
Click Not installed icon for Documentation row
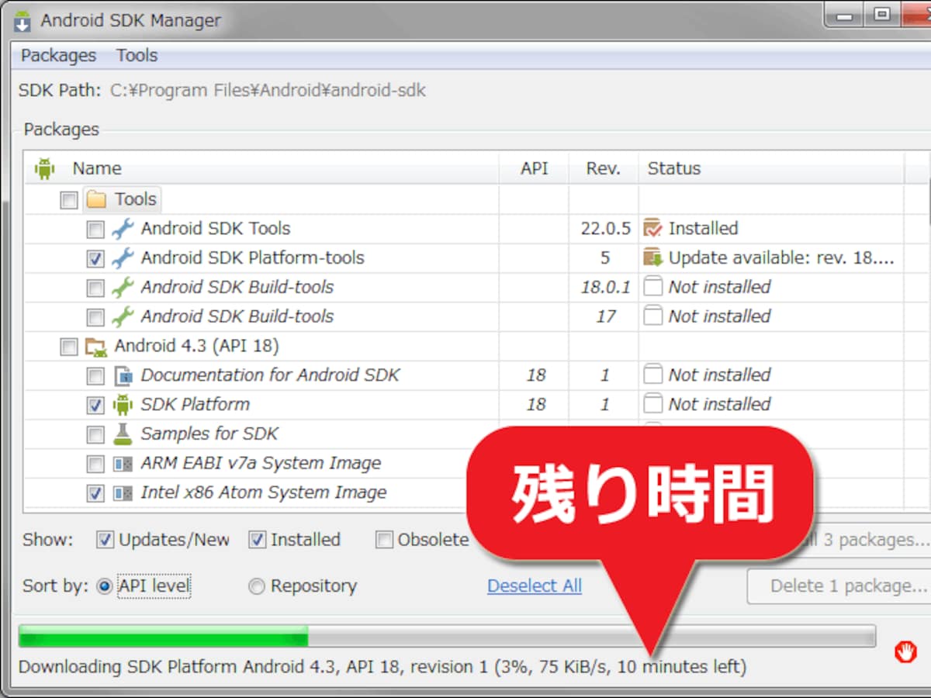654,375
